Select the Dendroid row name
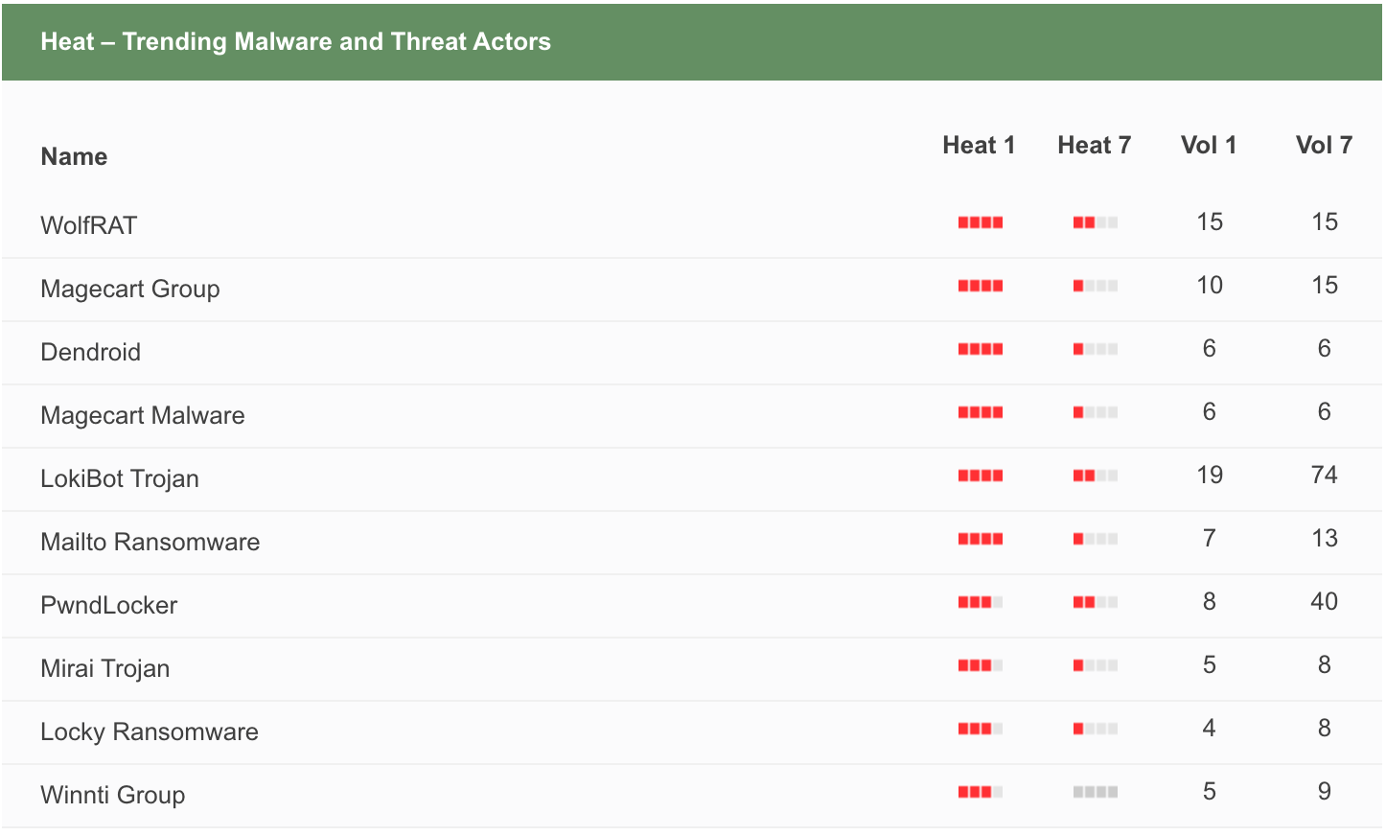Image resolution: width=1386 pixels, height=836 pixels. point(90,352)
